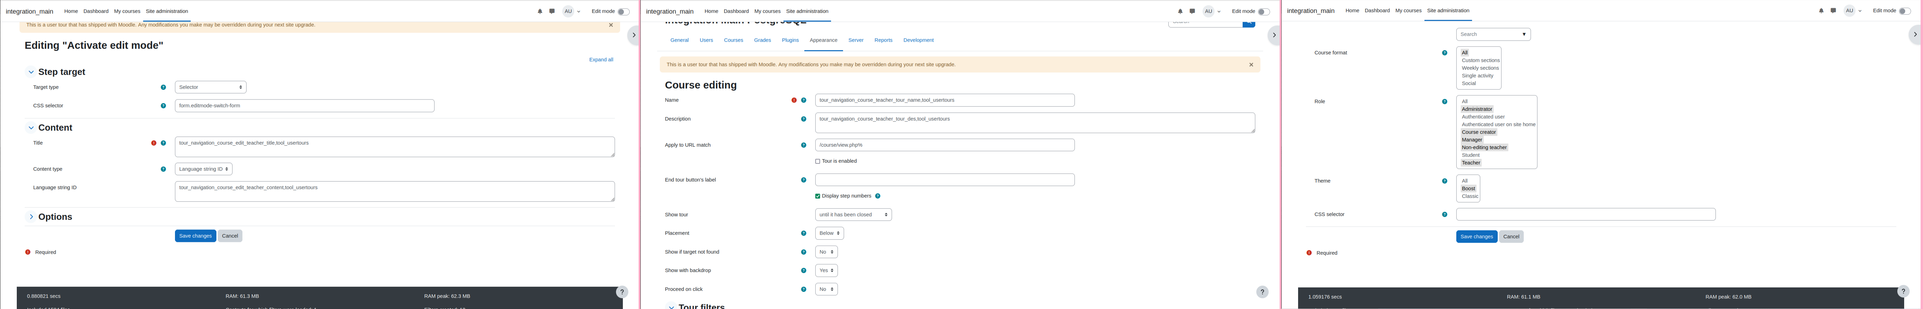
Task: Switch to the Server admin tab
Action: click(x=855, y=40)
